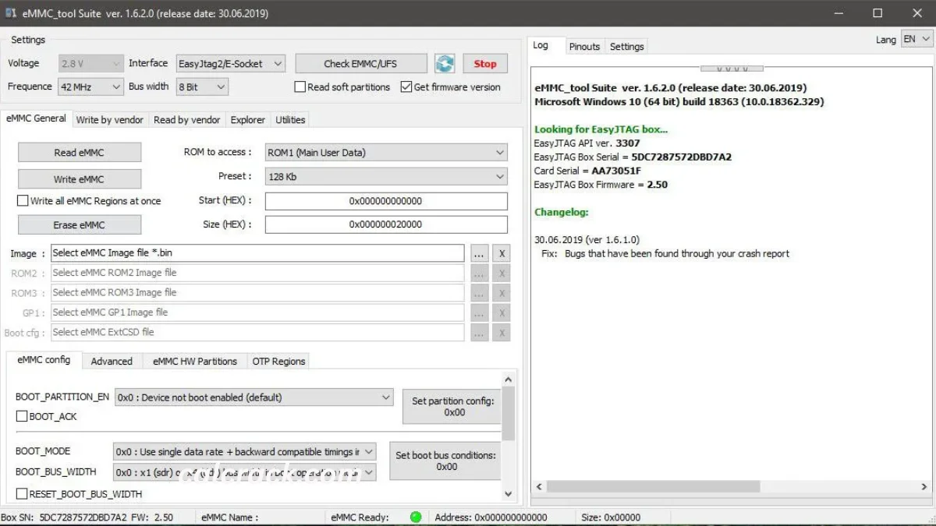Click the red Stop button
The width and height of the screenshot is (936, 526).
click(x=485, y=64)
